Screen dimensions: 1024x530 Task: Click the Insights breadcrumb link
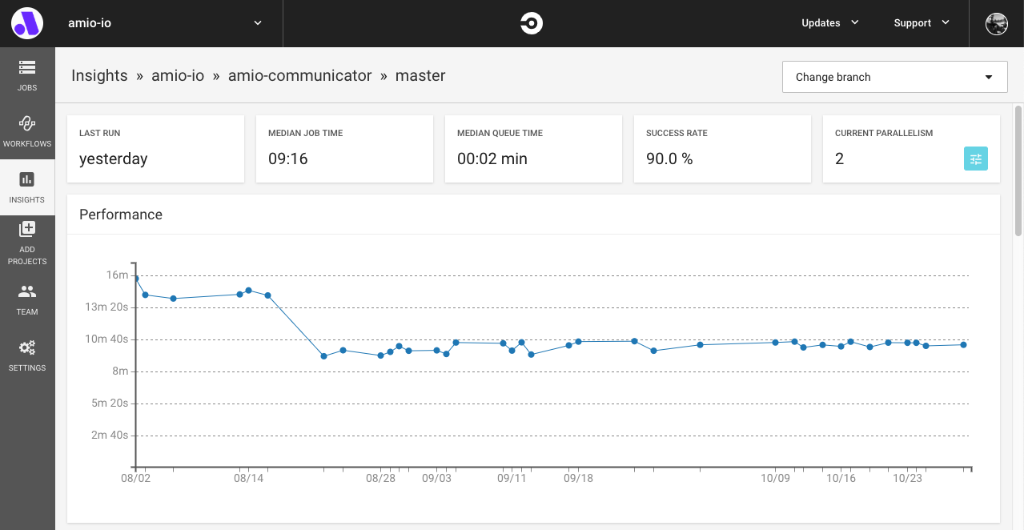[99, 75]
